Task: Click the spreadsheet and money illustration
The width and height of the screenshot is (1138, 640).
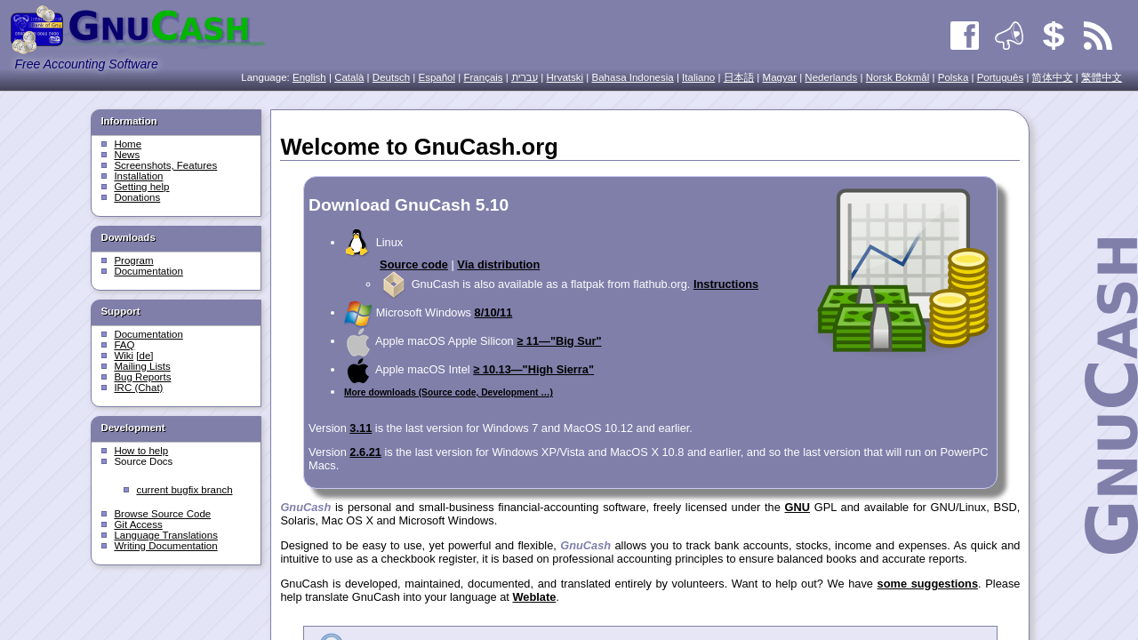Action: (x=902, y=269)
